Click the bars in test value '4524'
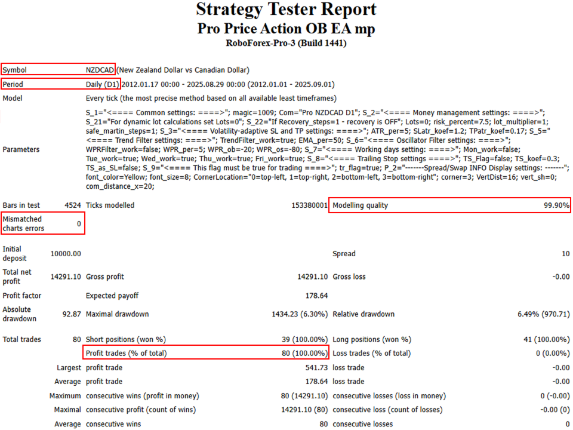573x430 pixels. pyautogui.click(x=73, y=205)
